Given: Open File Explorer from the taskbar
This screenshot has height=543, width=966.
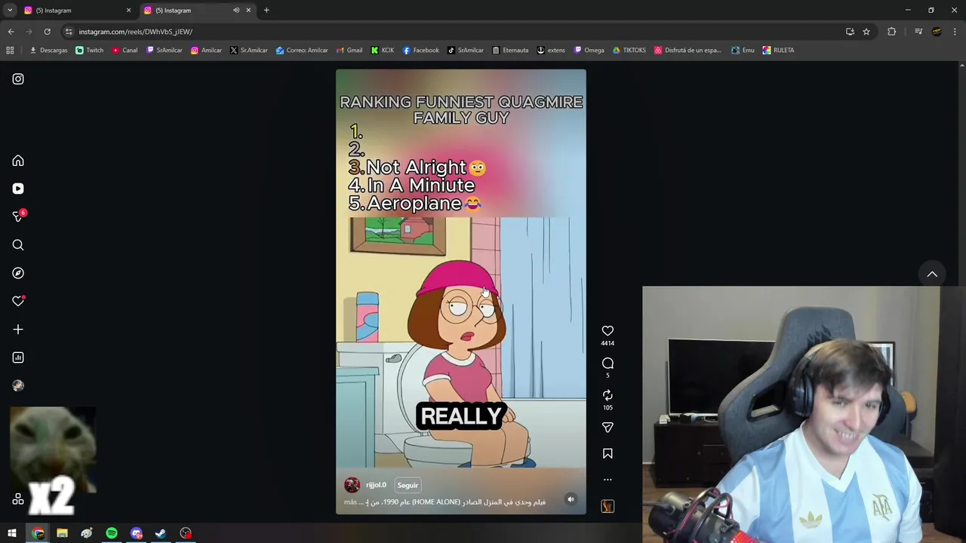Looking at the screenshot, I should pyautogui.click(x=62, y=534).
